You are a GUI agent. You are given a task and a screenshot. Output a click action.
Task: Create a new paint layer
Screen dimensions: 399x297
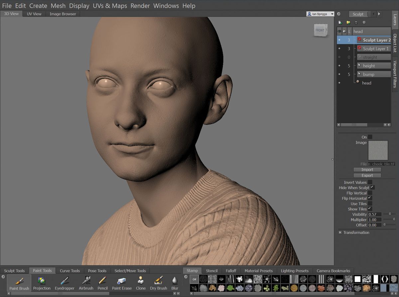pyautogui.click(x=340, y=22)
